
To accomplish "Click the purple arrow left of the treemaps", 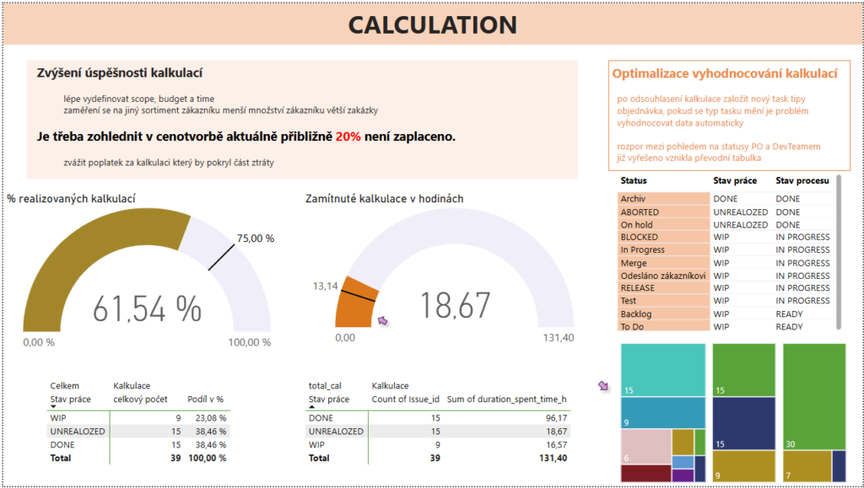I will (x=602, y=385).
